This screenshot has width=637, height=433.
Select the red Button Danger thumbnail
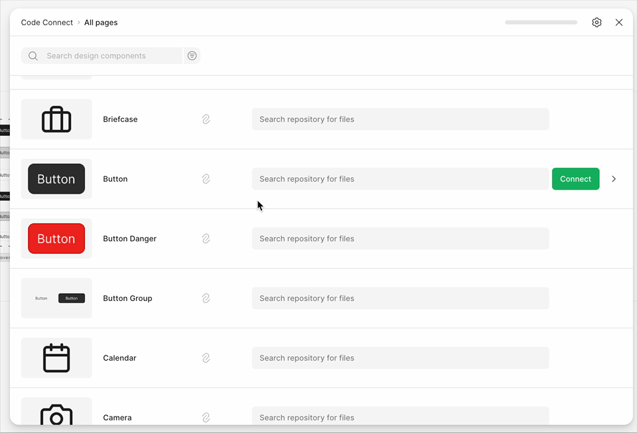click(56, 239)
